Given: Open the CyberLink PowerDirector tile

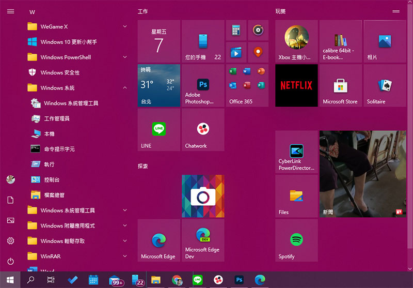Looking at the screenshot, I should [x=296, y=151].
